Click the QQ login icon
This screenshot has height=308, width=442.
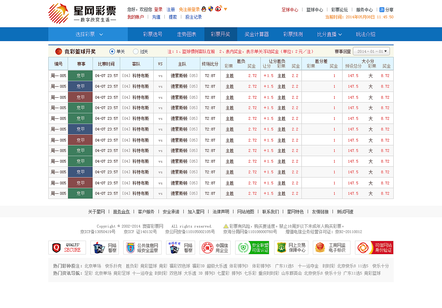tap(204, 10)
